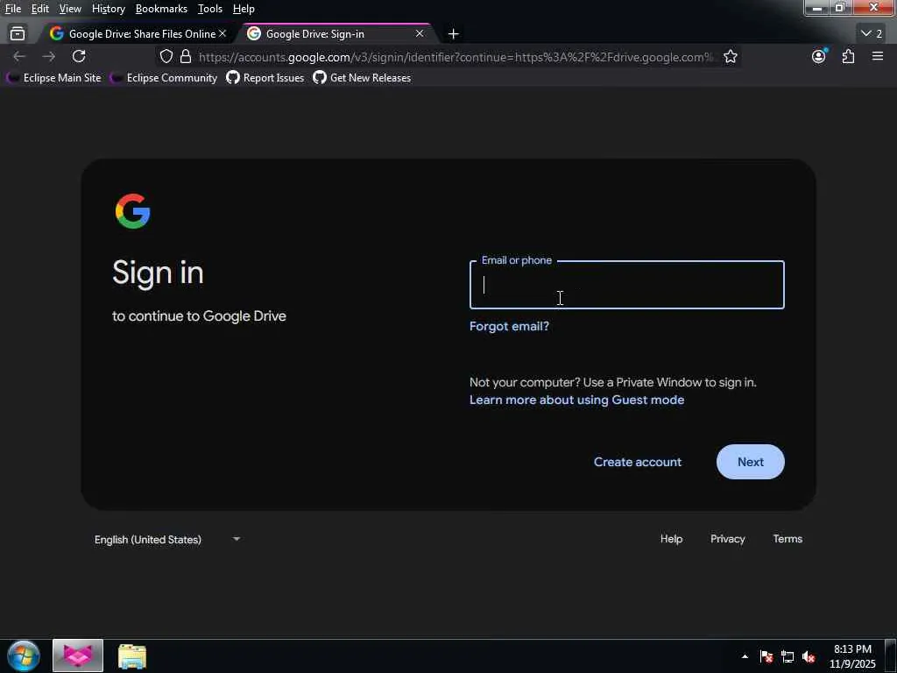Click the browser taskbar icon
Image resolution: width=897 pixels, height=673 pixels.
78,655
